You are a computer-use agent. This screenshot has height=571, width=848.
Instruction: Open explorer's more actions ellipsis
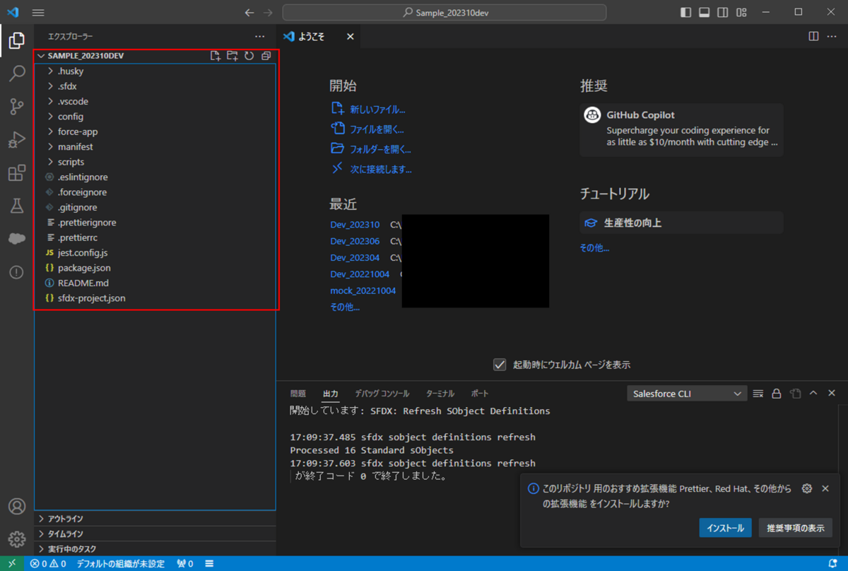(260, 36)
